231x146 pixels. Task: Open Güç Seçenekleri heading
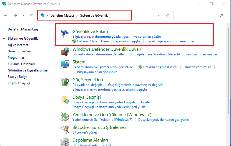pos(88,80)
